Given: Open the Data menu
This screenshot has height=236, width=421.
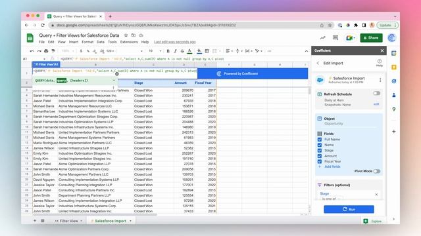Looking at the screenshot, I should 101,42.
